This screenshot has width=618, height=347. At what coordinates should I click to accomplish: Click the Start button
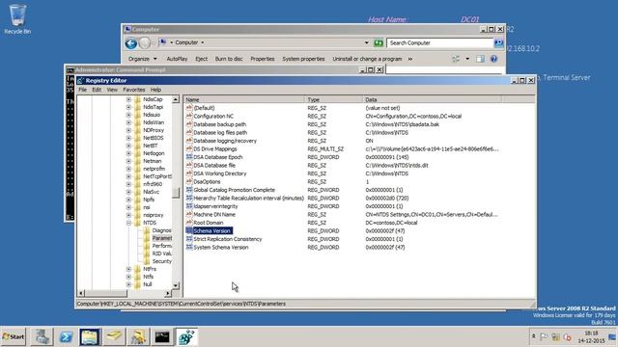[x=13, y=336]
